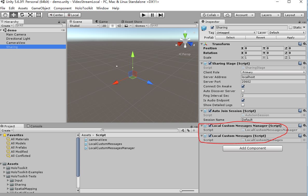Open Client Role dropdown
308x196 pixels.
(x=273, y=72)
